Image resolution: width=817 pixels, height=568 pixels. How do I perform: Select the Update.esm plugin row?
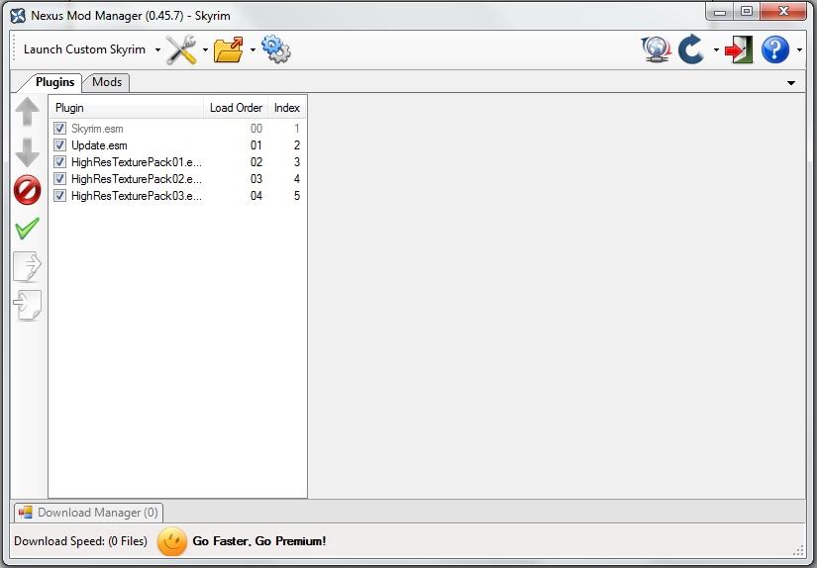177,144
